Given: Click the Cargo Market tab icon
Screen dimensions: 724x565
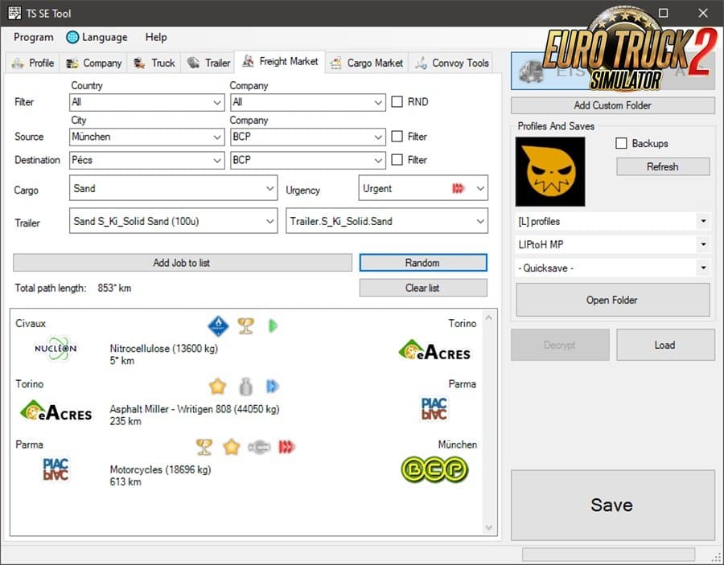Looking at the screenshot, I should [336, 63].
